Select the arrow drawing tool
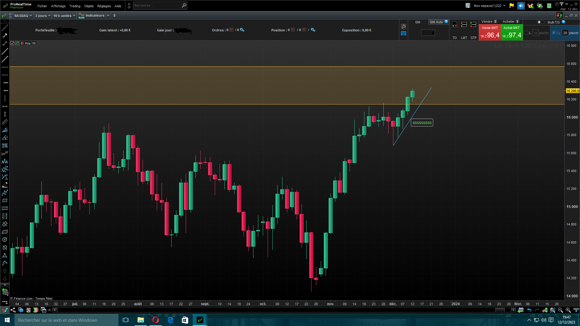 (x=5, y=36)
